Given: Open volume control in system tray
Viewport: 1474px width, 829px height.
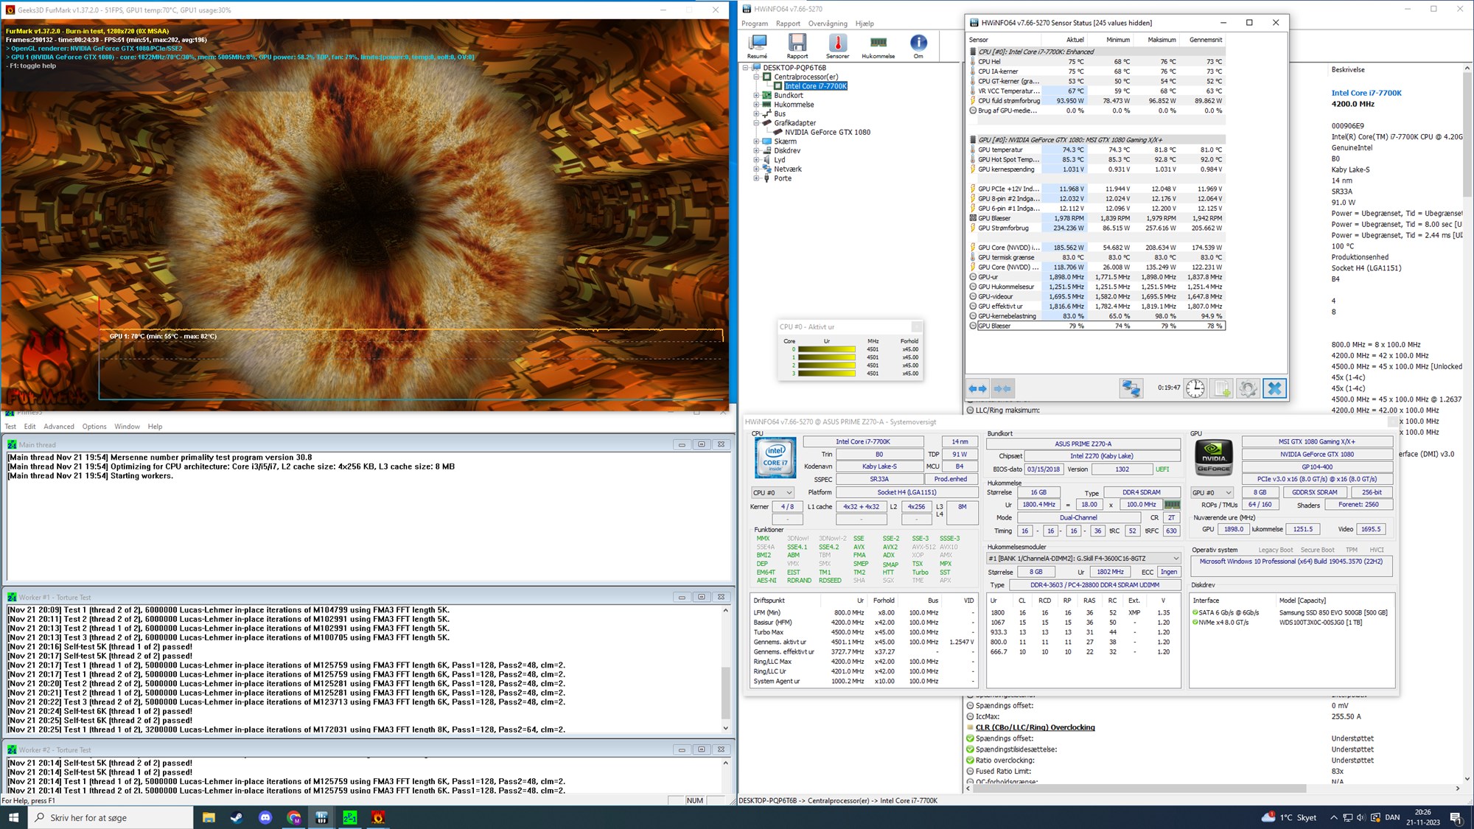Looking at the screenshot, I should click(x=1361, y=817).
